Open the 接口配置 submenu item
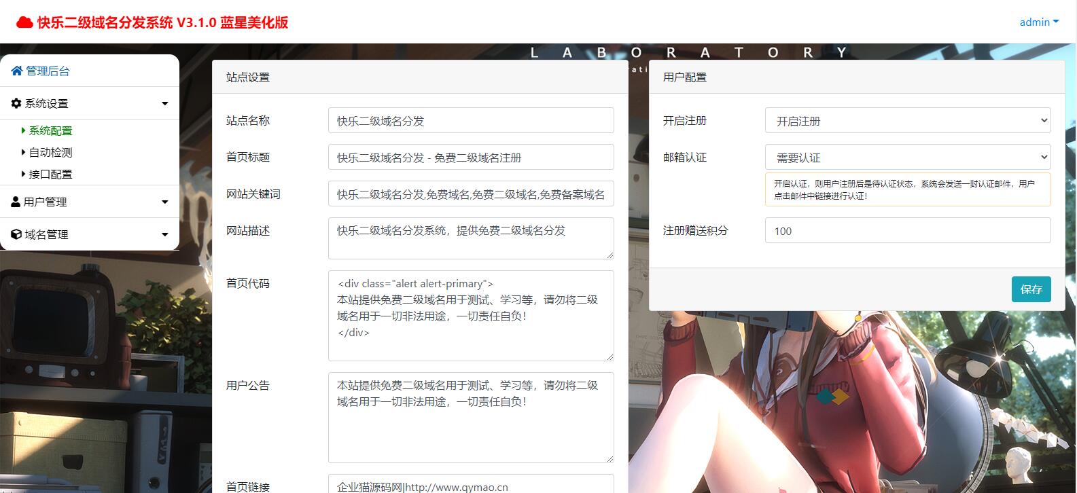Screen dimensions: 1077x493 point(50,174)
